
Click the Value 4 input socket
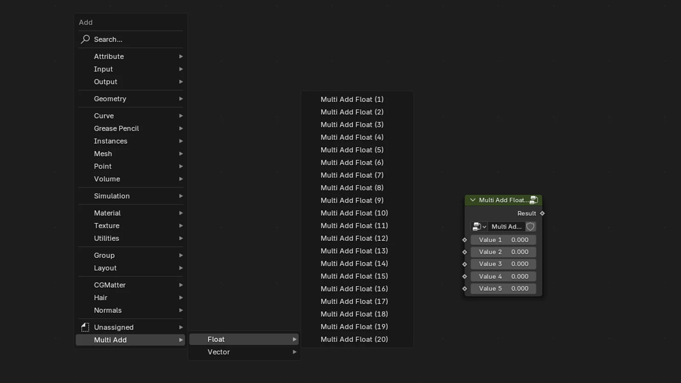[x=465, y=276]
